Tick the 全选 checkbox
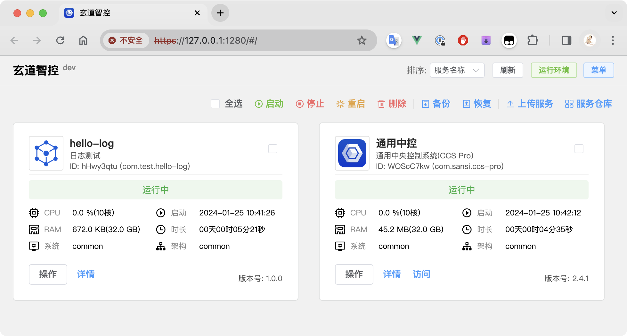This screenshot has width=627, height=336. [215, 104]
